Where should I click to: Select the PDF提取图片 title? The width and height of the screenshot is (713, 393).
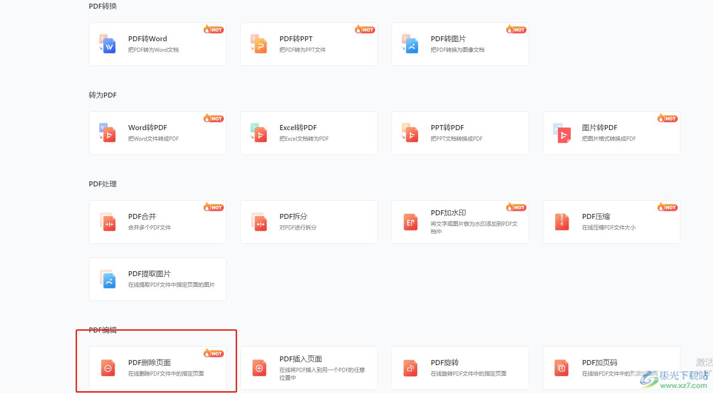tap(149, 274)
